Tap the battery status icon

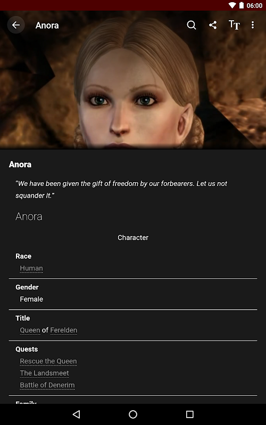pyautogui.click(x=242, y=5)
